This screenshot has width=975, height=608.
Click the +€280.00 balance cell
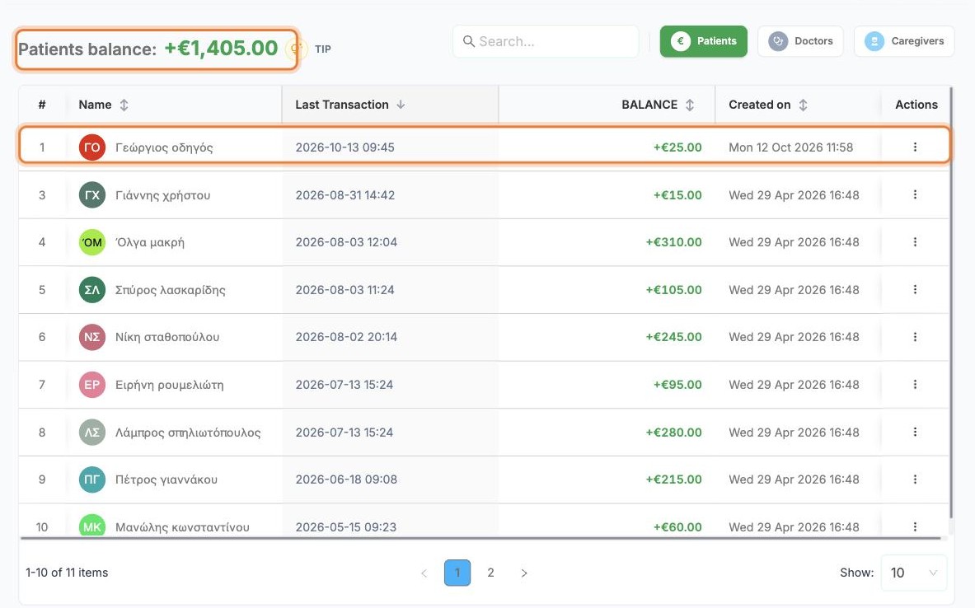point(673,432)
